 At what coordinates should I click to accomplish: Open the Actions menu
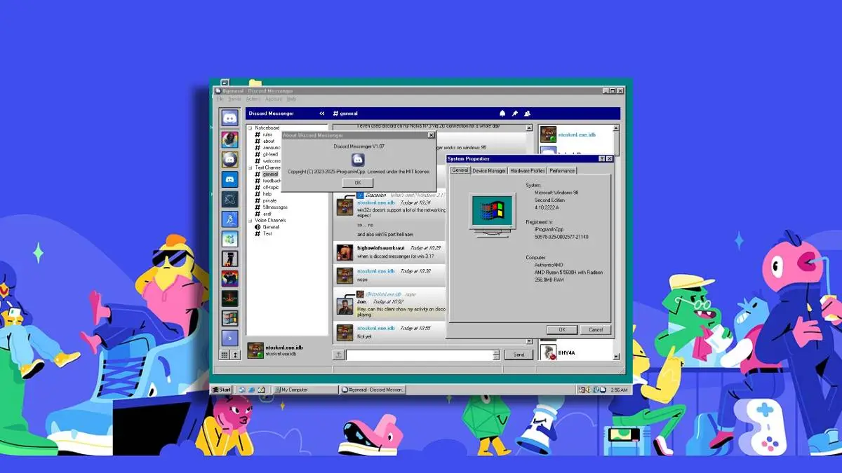tap(253, 99)
